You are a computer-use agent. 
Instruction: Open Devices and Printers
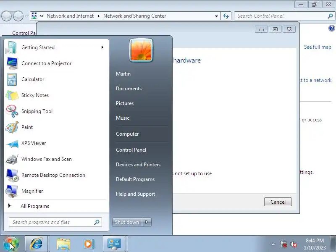tap(138, 165)
